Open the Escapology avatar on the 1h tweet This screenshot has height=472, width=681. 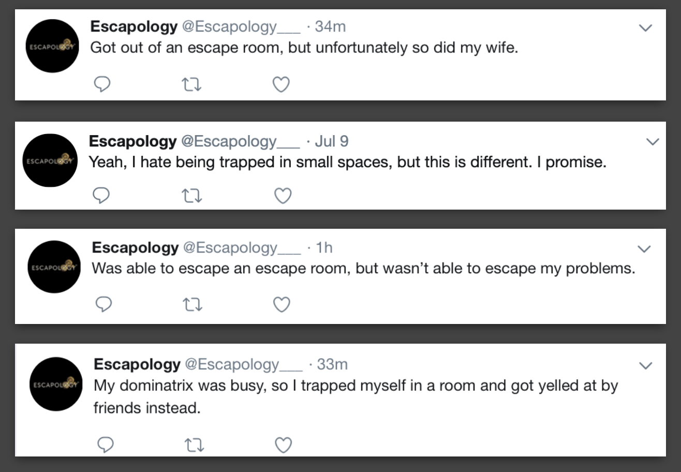pyautogui.click(x=53, y=267)
